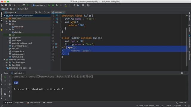Viewport: 191px width, 107px height.
Task: Open the Run bottom tool tab
Action: [8, 103]
